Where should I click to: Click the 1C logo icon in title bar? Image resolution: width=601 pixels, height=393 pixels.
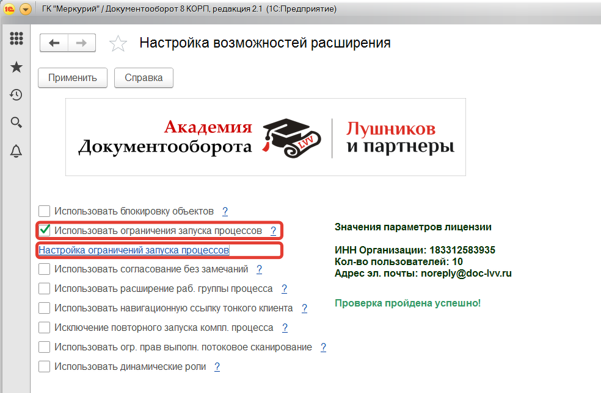point(9,9)
